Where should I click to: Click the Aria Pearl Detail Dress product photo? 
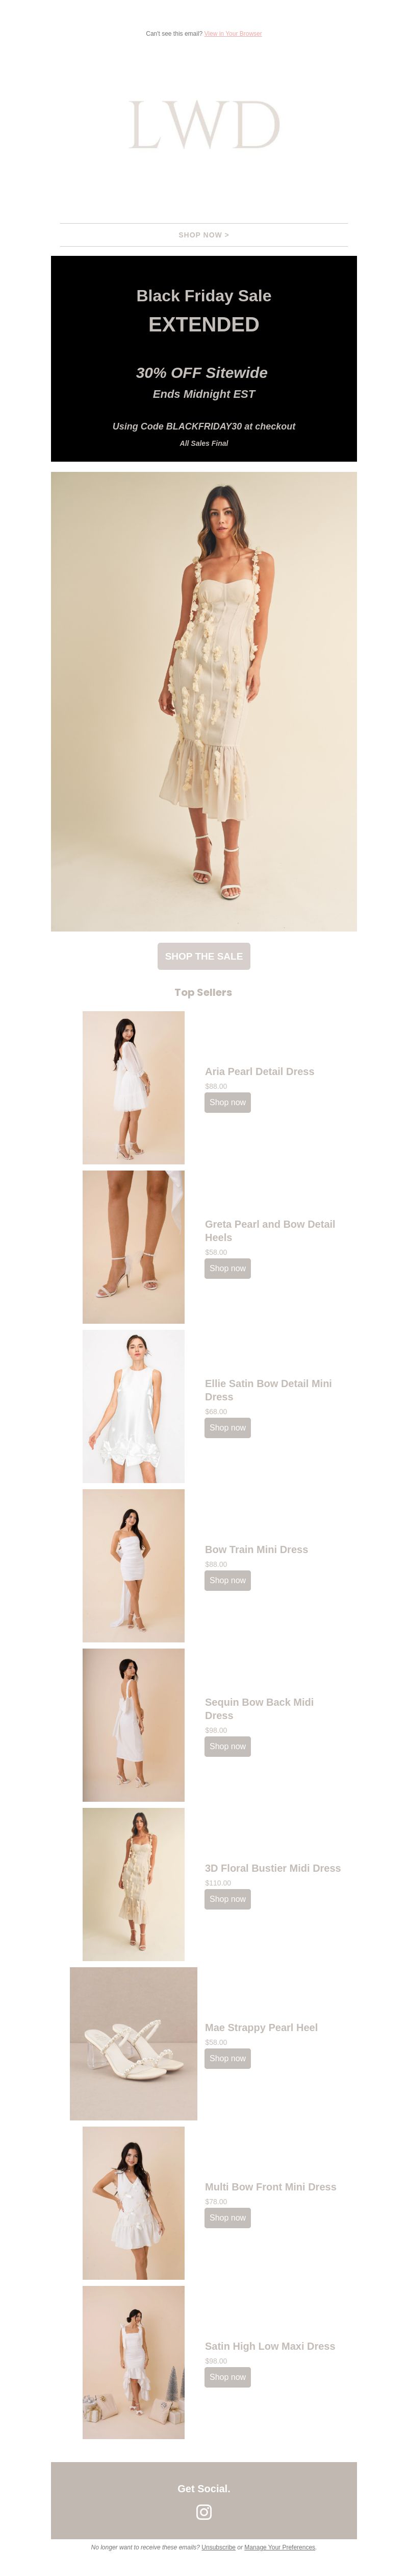point(134,1088)
